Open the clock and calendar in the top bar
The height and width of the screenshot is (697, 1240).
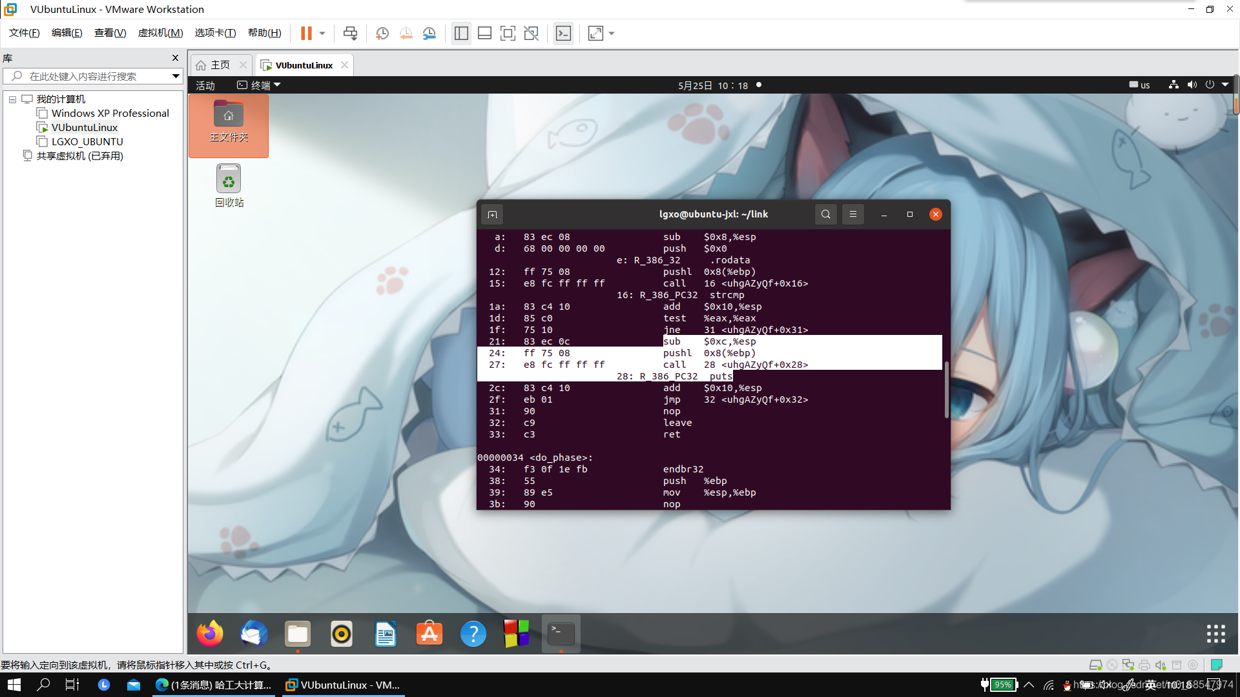(x=713, y=85)
